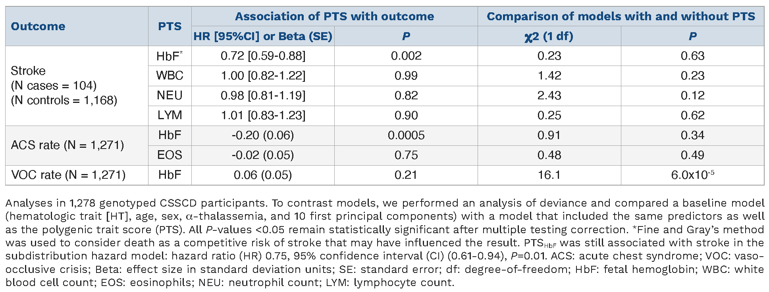The height and width of the screenshot is (292, 769).
Task: Select the beta value '-0.20 (0.06)'
Action: coord(263,135)
